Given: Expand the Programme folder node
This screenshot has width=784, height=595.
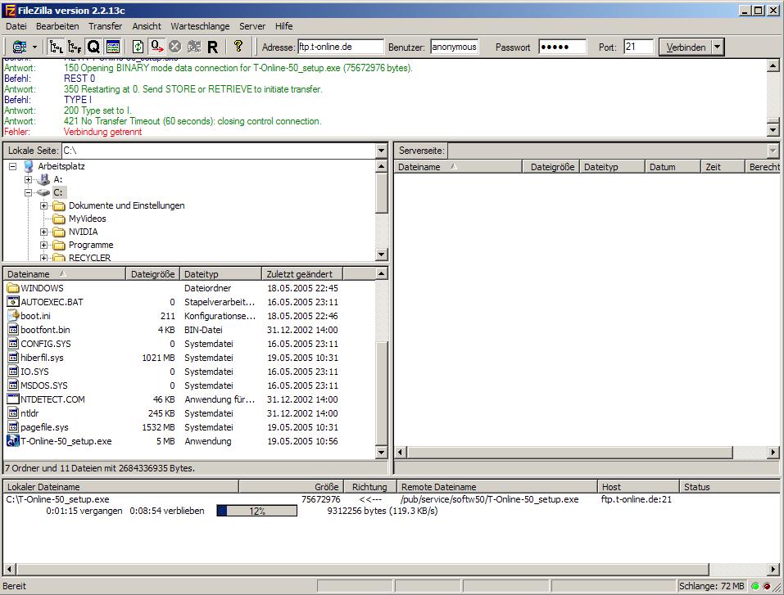Looking at the screenshot, I should click(x=44, y=245).
